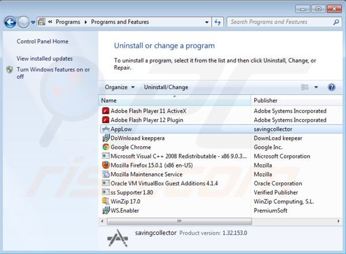Screen dimensions: 346x254
Task: Click DownLoad keepear publisher cell
Action: (278, 138)
